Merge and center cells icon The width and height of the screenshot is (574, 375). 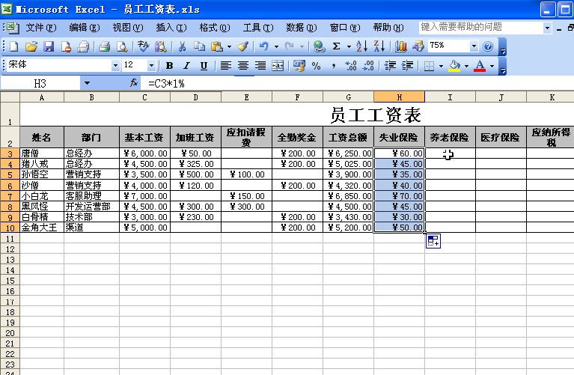tap(278, 66)
